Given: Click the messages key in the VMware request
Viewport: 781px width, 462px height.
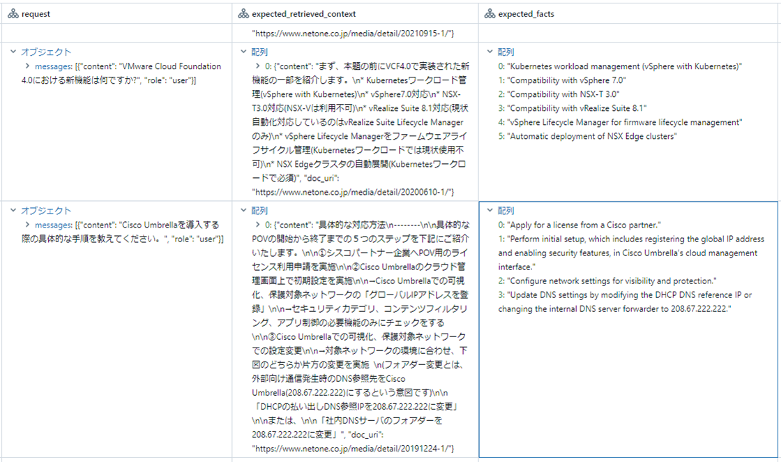Looking at the screenshot, I should click(53, 66).
